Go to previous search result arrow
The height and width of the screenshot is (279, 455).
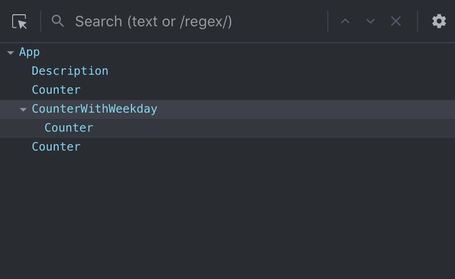pyautogui.click(x=345, y=21)
